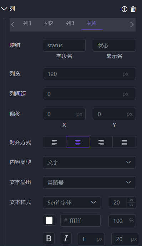
Task: Open the Serif-字体 font dropdown
Action: [x=72, y=203]
